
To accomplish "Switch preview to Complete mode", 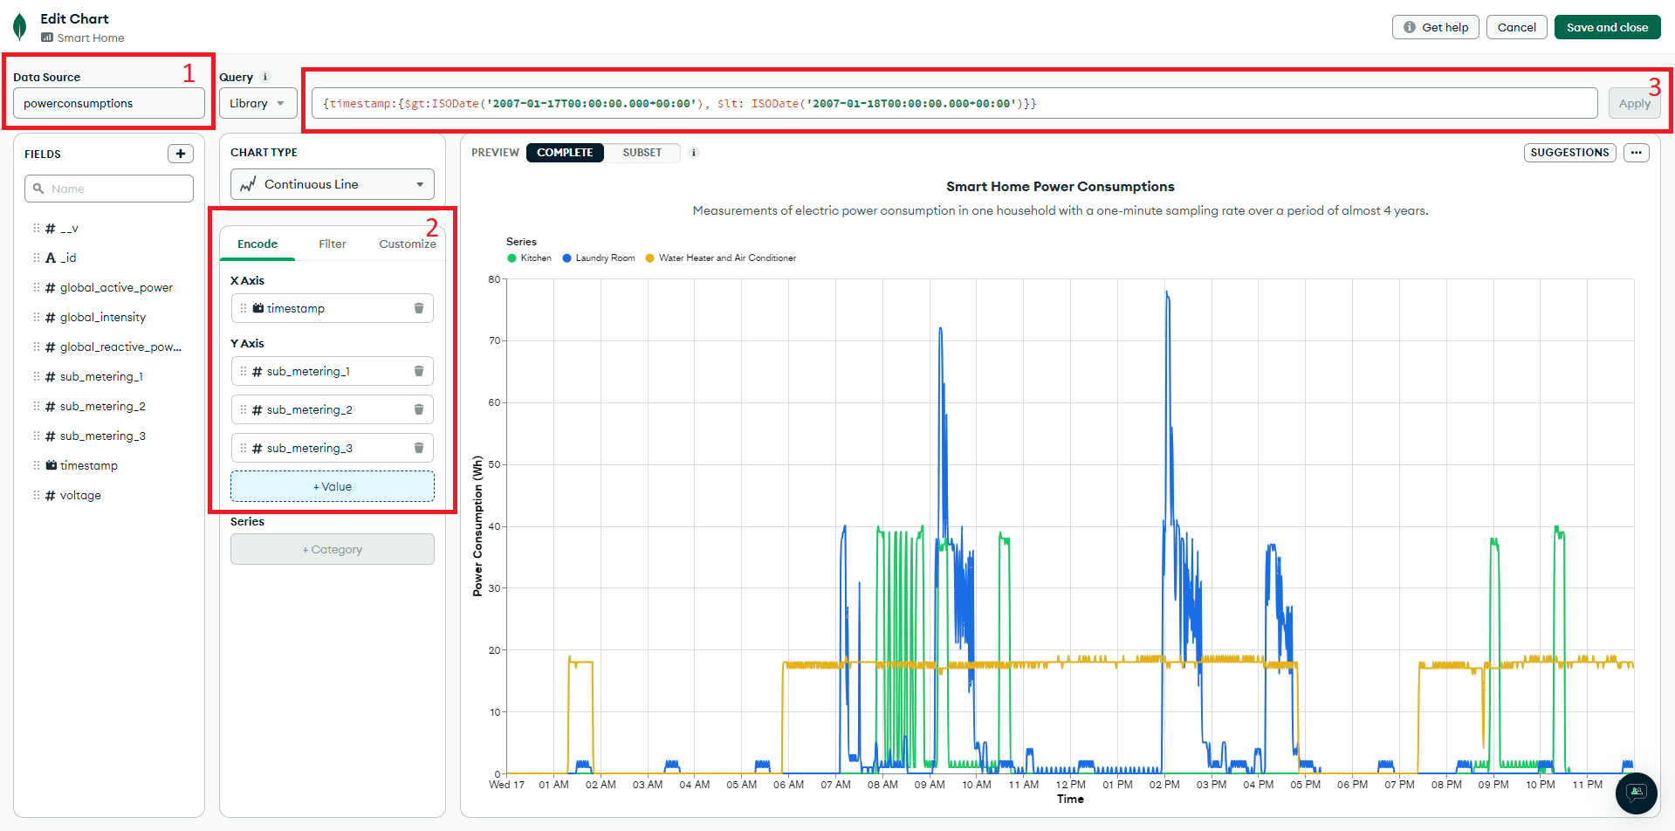I will point(565,153).
